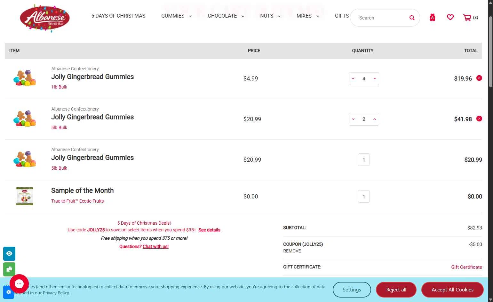This screenshot has height=302, width=493.
Task: Open the $20.99 total 5lb gummies thumbnail
Action: pyautogui.click(x=25, y=159)
